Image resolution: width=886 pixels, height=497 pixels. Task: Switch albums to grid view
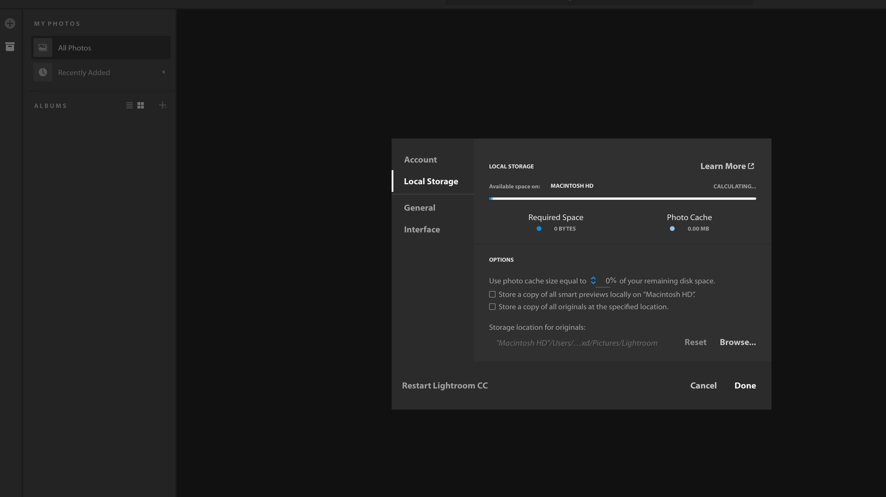pos(141,106)
